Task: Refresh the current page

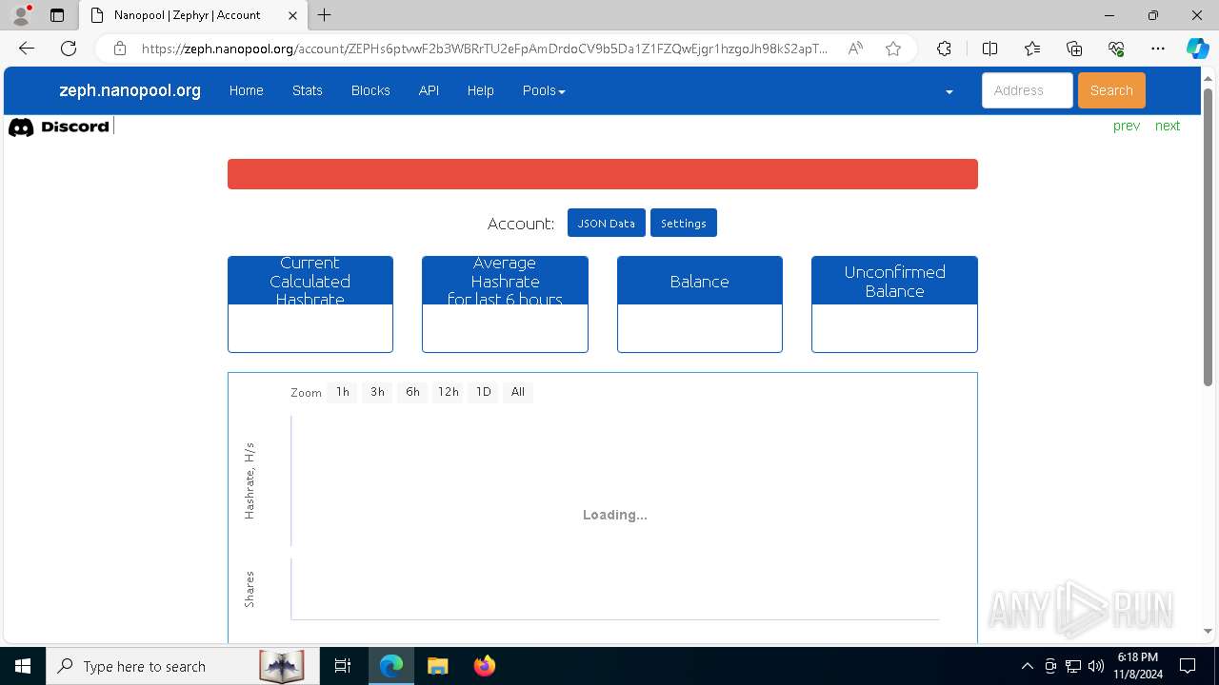Action: click(x=69, y=49)
